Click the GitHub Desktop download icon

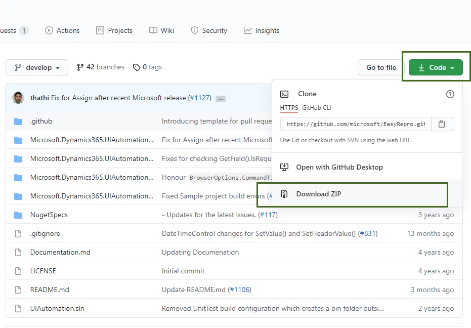[x=284, y=167]
